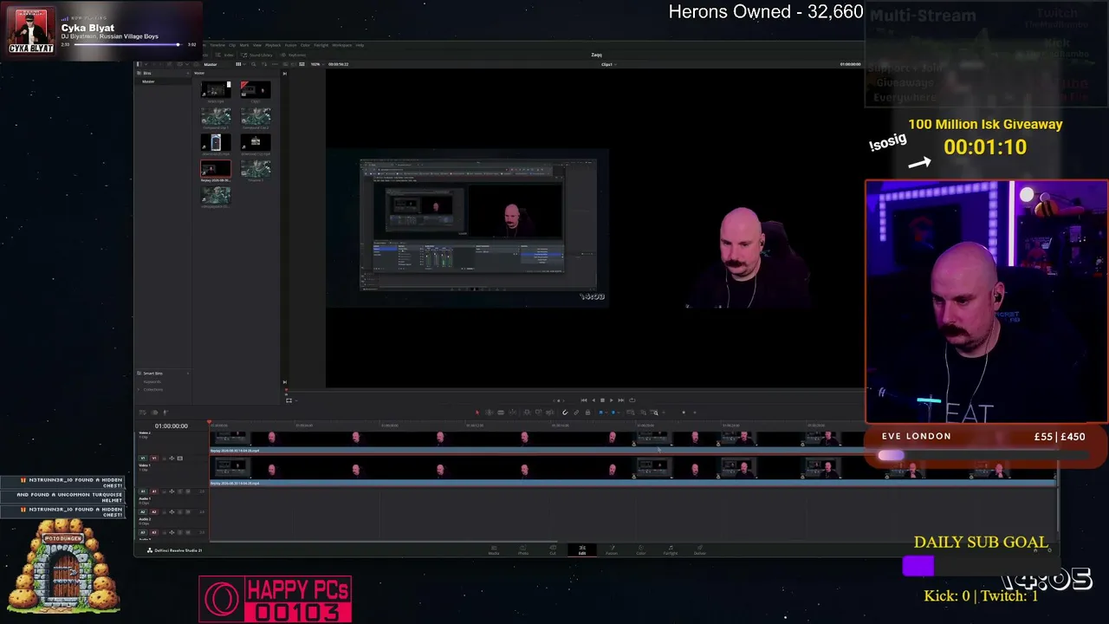Viewport: 1109px width, 624px height.
Task: Open the Clip menu
Action: coord(231,45)
